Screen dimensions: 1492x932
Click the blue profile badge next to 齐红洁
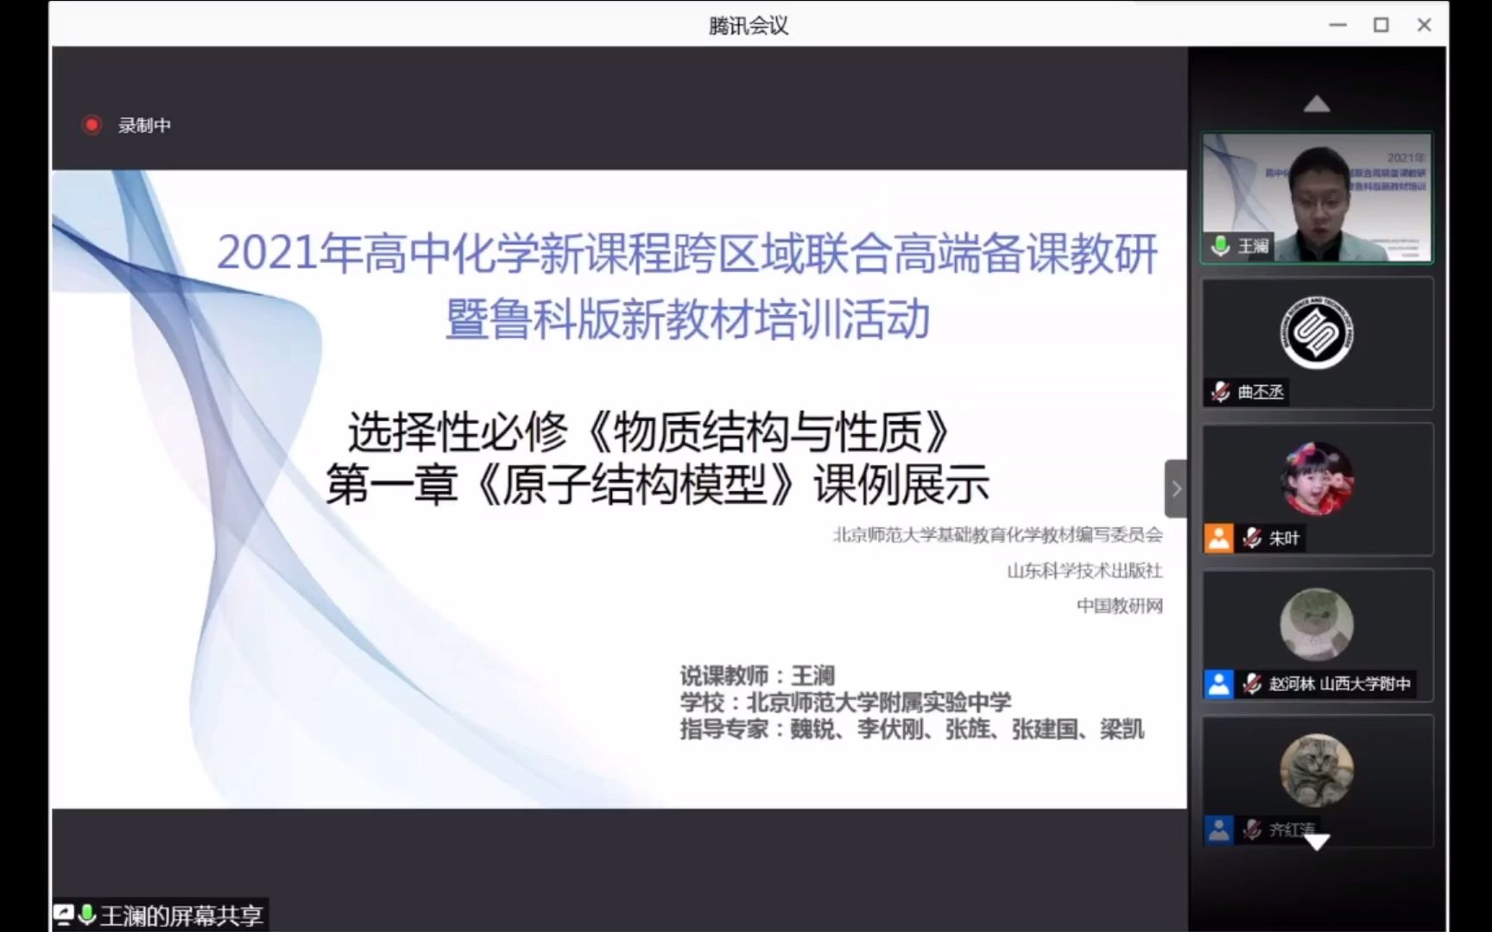(x=1218, y=829)
